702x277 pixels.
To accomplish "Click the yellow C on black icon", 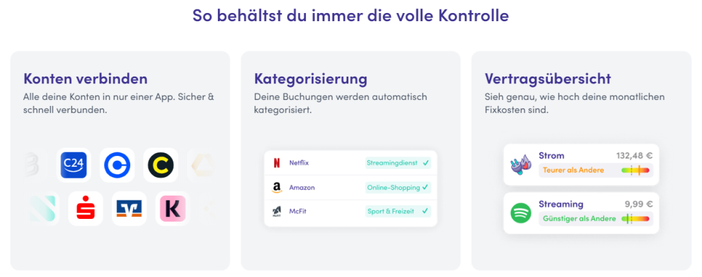I will (x=160, y=165).
